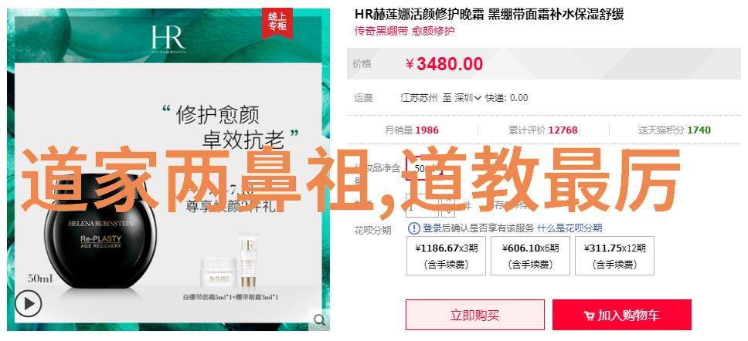The width and height of the screenshot is (748, 341).
Task: Play the product video on the image
Action: click(x=28, y=303)
